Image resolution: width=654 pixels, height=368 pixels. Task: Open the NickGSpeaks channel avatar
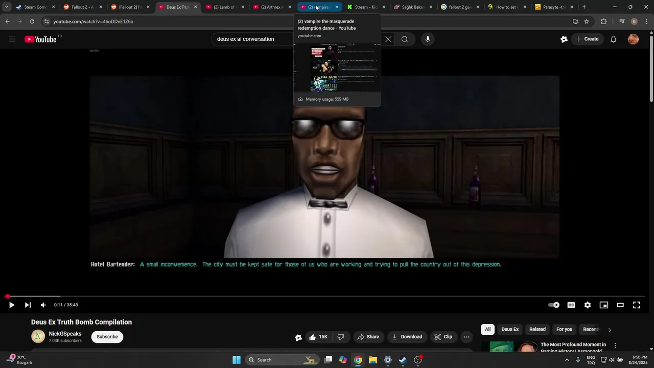pyautogui.click(x=38, y=336)
